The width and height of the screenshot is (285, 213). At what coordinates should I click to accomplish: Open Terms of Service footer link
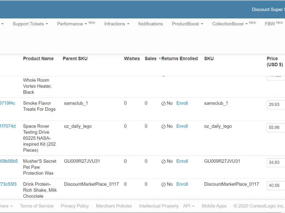pos(37,206)
